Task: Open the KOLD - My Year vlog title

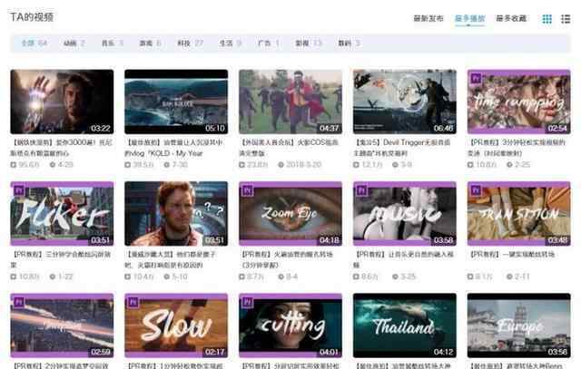Action: click(x=174, y=148)
